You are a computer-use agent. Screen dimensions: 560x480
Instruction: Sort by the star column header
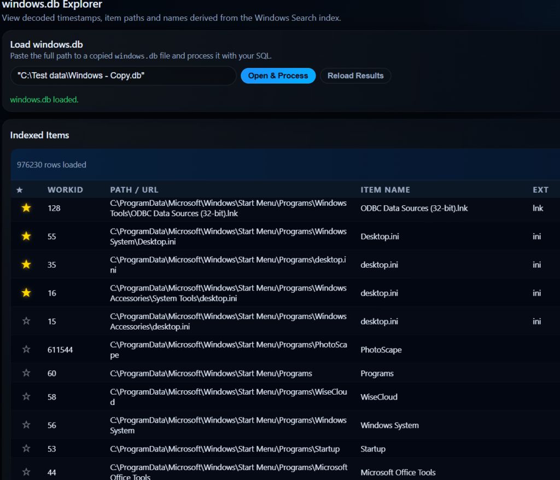(20, 190)
